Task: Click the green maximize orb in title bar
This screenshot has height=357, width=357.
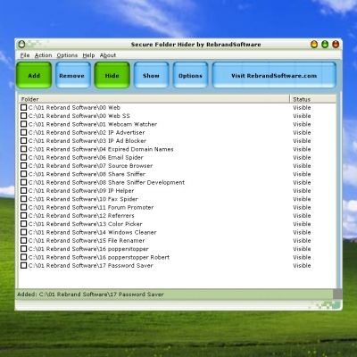Action: (x=325, y=45)
